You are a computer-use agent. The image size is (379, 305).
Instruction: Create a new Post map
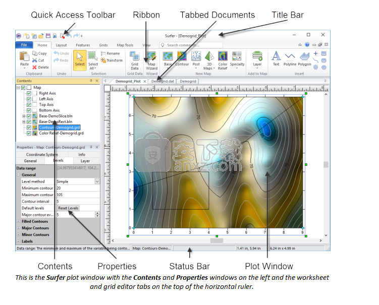[x=196, y=58]
